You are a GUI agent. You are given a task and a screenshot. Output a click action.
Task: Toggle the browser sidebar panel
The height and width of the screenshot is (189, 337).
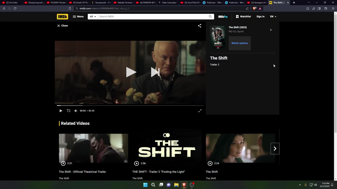point(319,8)
